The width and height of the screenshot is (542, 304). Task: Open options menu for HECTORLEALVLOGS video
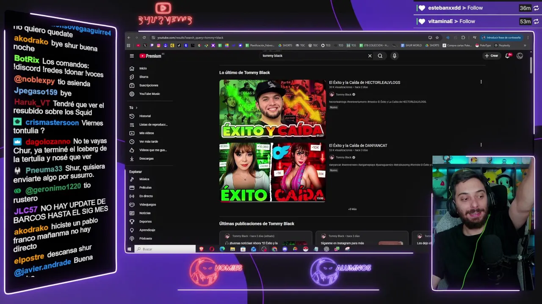481,82
